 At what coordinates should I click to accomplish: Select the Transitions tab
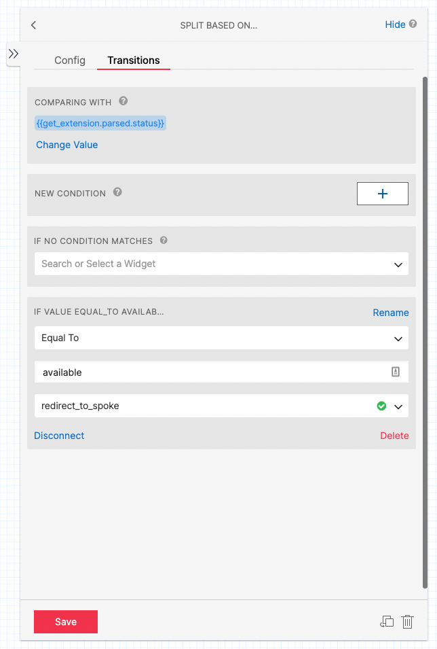[x=133, y=60]
